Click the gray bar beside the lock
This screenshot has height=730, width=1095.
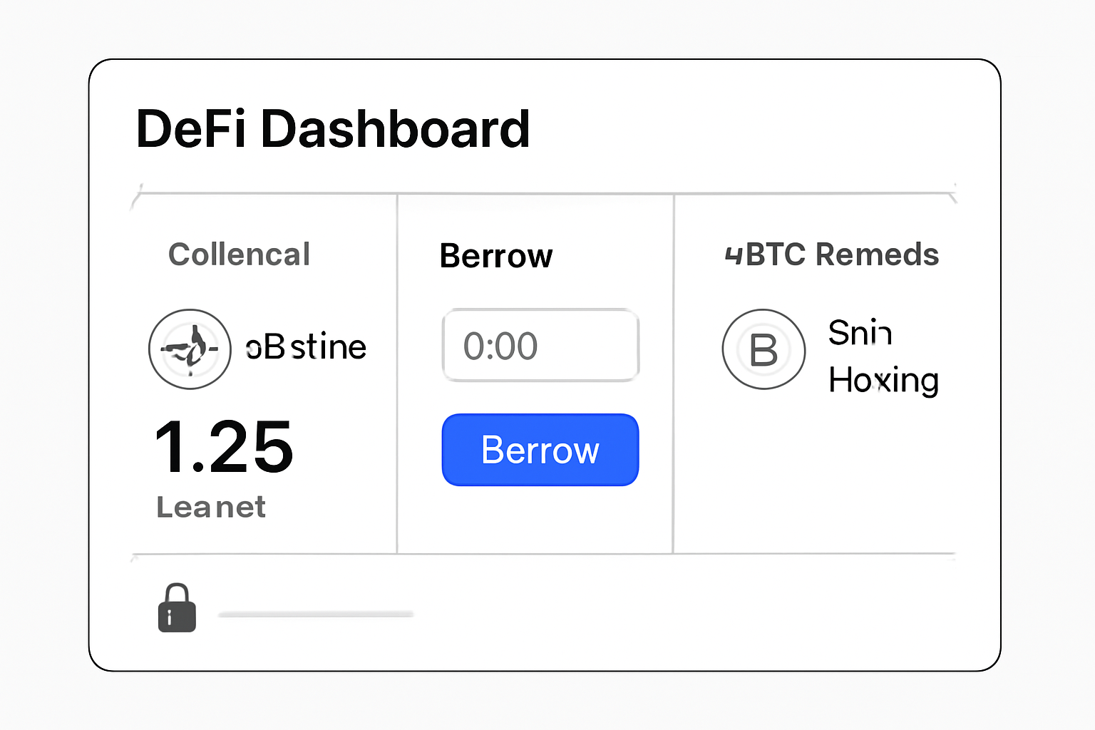point(316,614)
